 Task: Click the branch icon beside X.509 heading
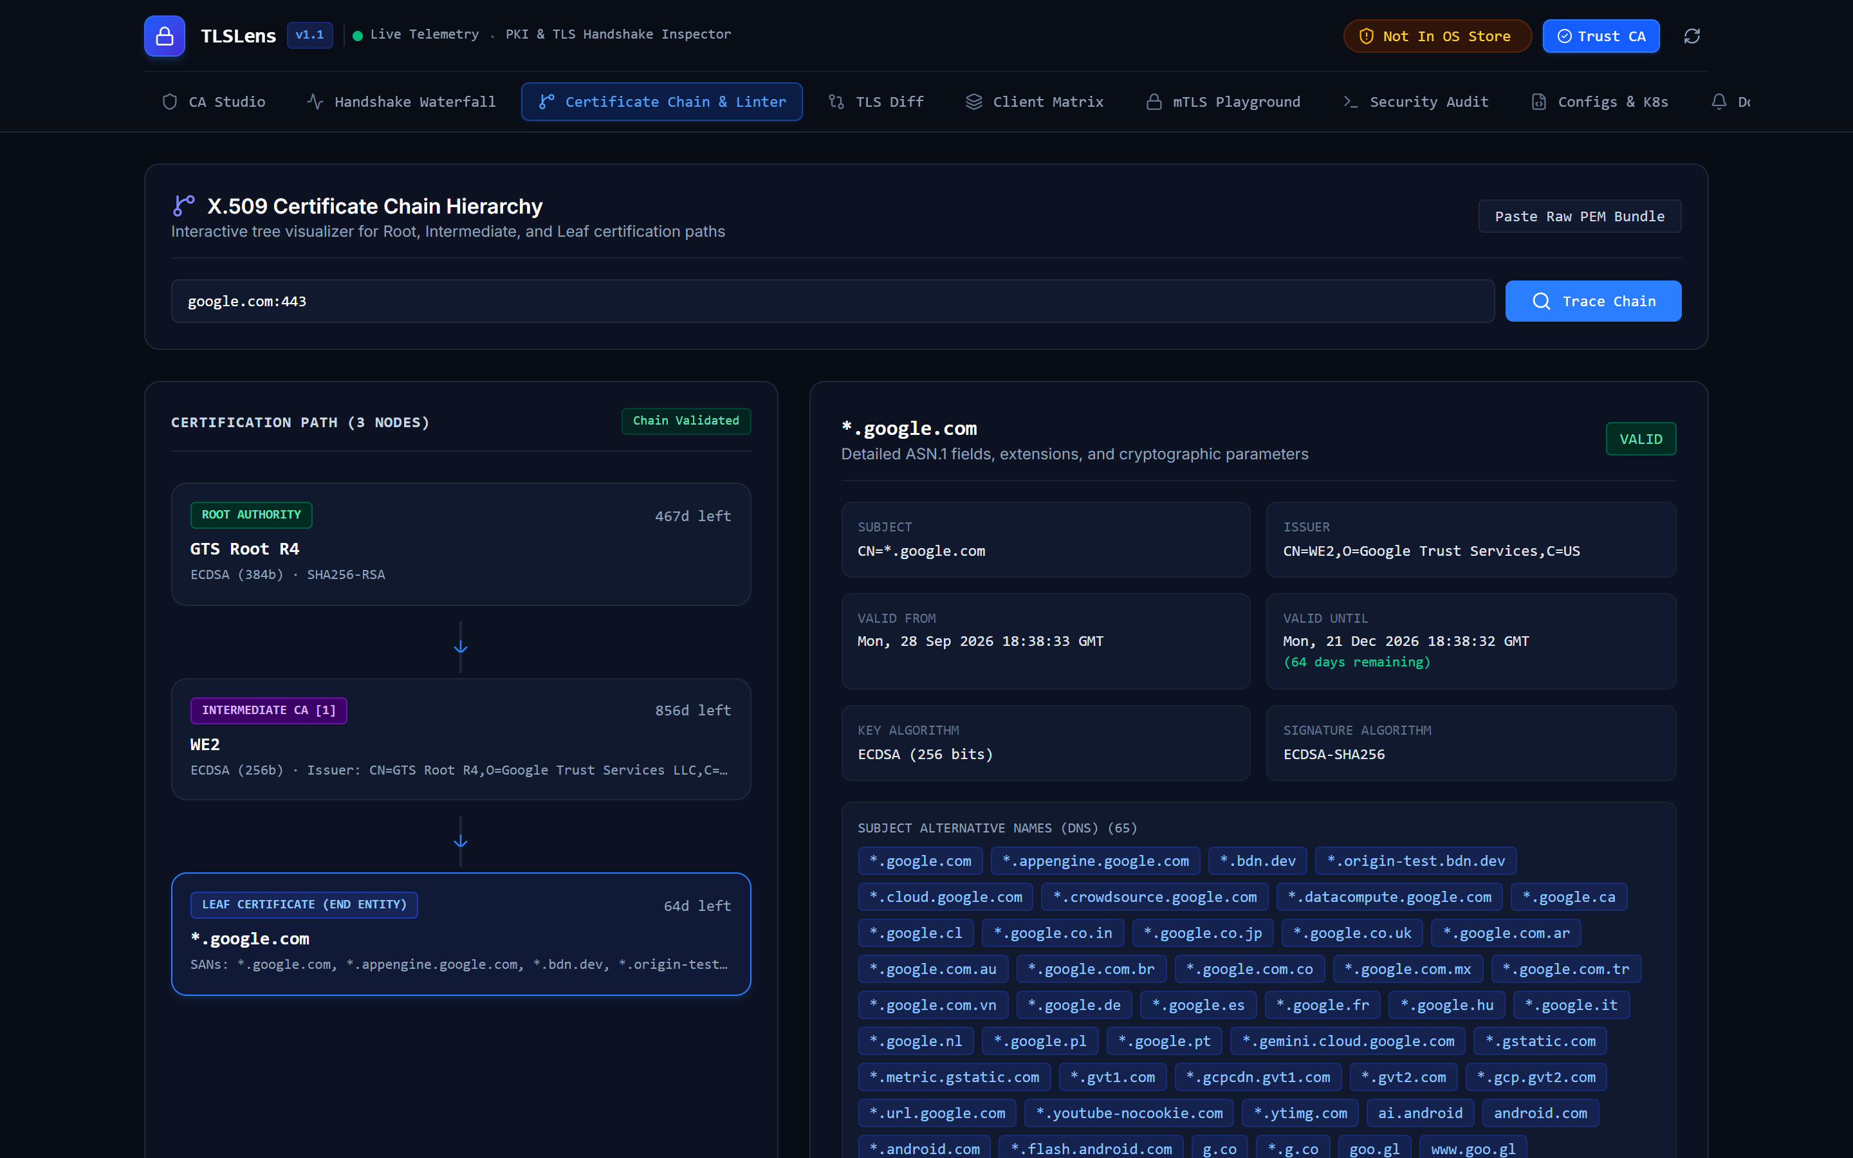[184, 206]
